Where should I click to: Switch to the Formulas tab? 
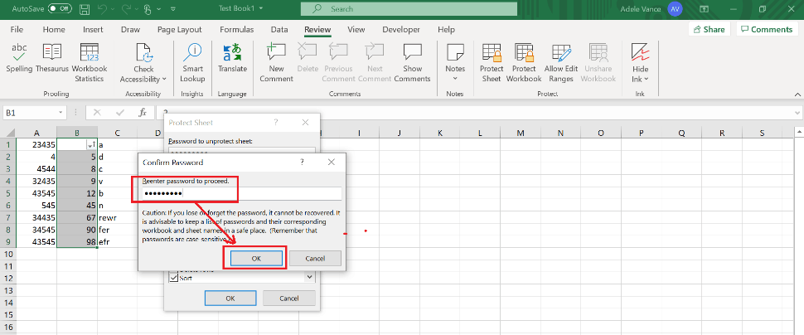click(236, 29)
